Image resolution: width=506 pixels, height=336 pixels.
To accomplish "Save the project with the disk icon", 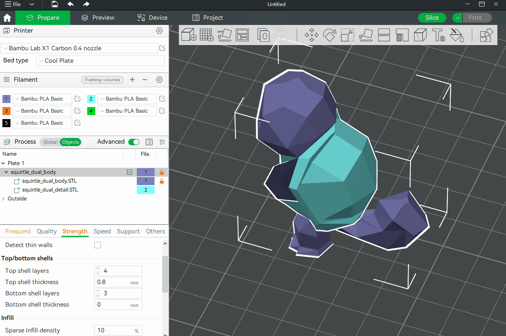I will [55, 4].
